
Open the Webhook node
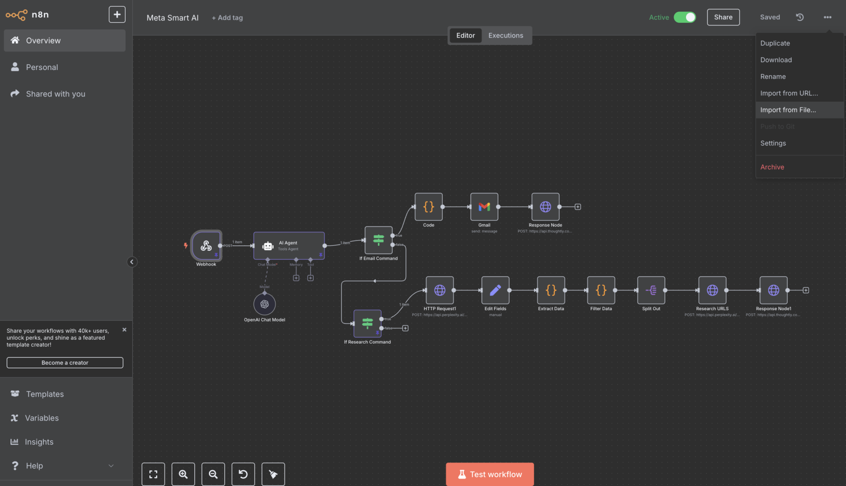(x=206, y=246)
